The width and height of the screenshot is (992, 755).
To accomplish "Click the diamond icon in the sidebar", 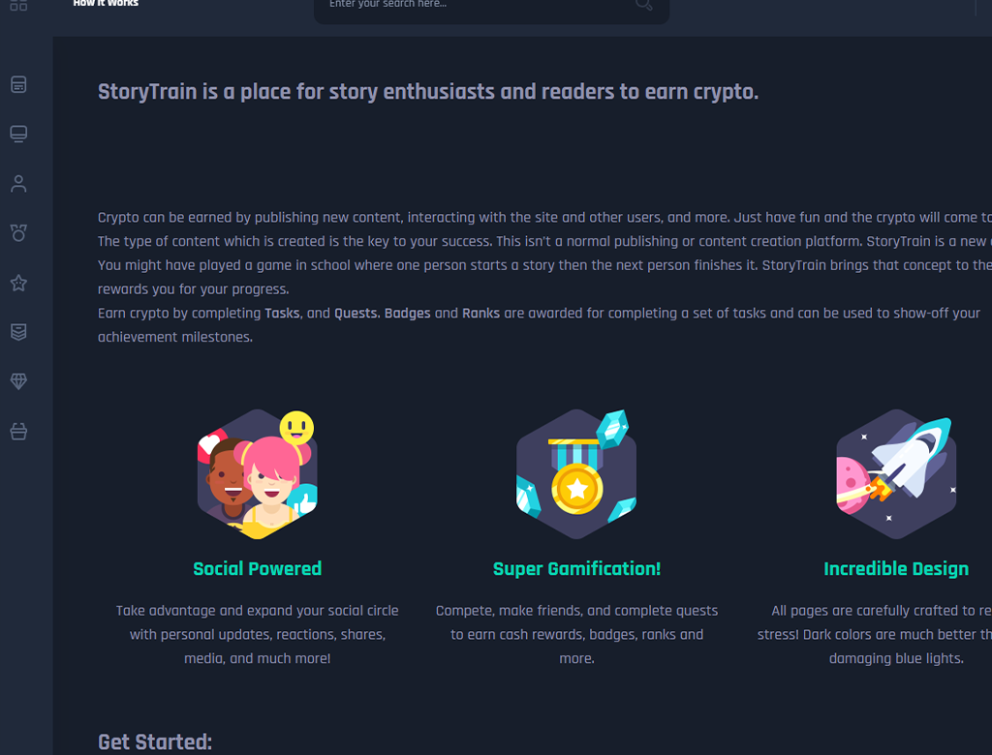I will click(x=18, y=382).
